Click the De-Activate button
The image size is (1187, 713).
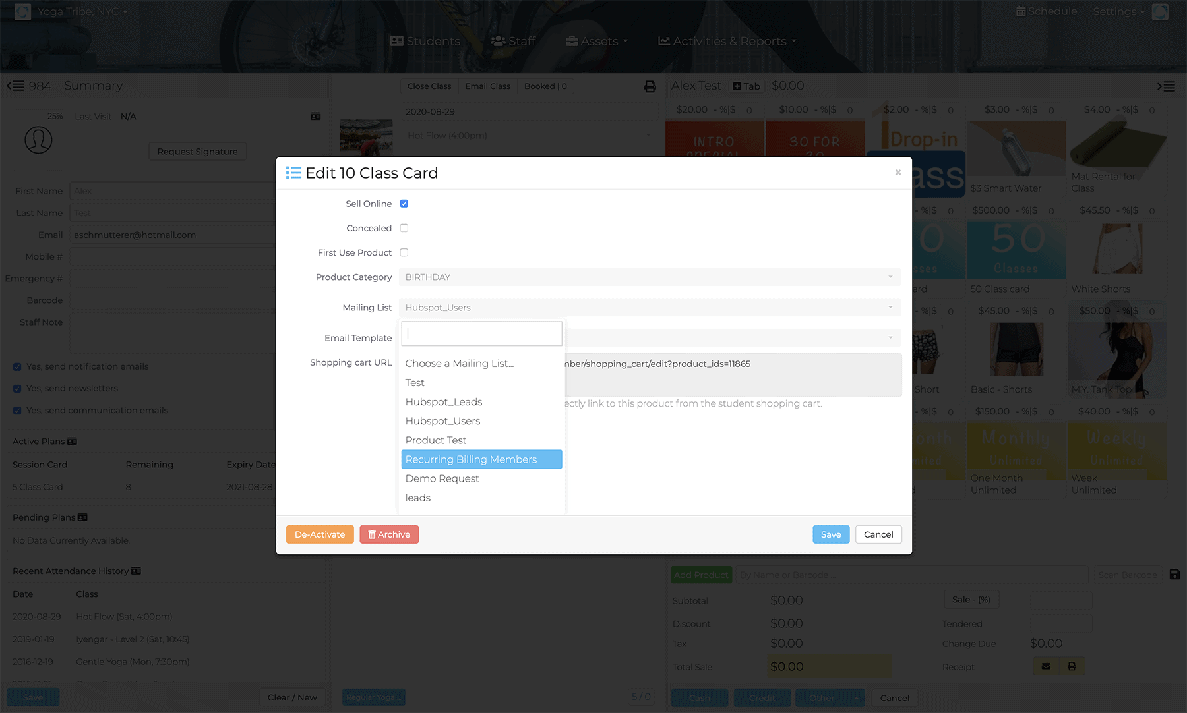[320, 534]
